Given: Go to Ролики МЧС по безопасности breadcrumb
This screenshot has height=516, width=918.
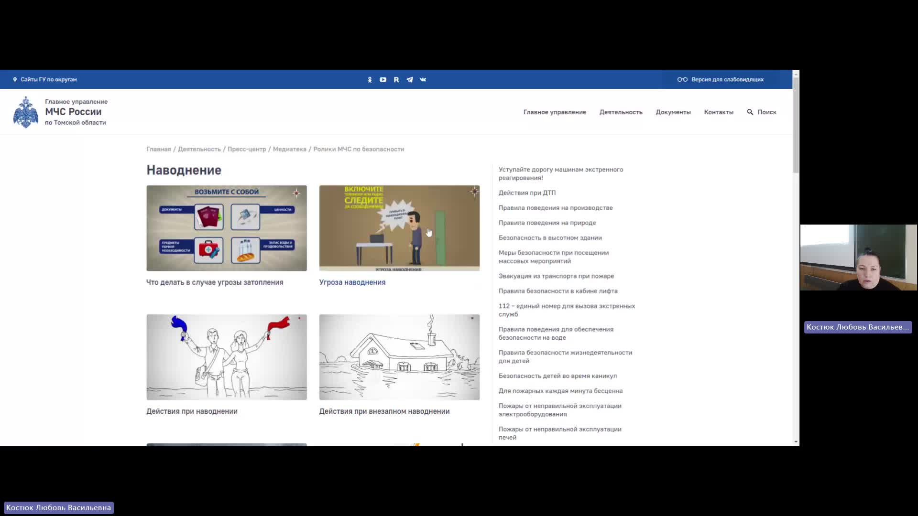Looking at the screenshot, I should click(359, 149).
